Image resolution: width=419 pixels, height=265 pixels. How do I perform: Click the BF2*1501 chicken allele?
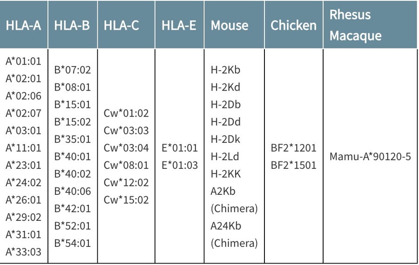293,165
